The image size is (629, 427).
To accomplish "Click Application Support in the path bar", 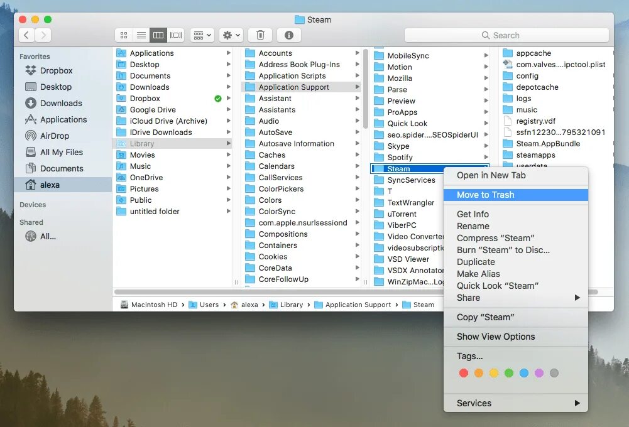I will [353, 305].
